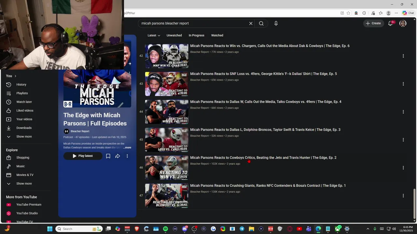This screenshot has height=234, width=417.
Task: Open the media control music icon
Action: pyautogui.click(x=372, y=13)
